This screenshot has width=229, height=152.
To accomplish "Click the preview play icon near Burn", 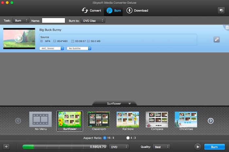I will pos(197,147).
